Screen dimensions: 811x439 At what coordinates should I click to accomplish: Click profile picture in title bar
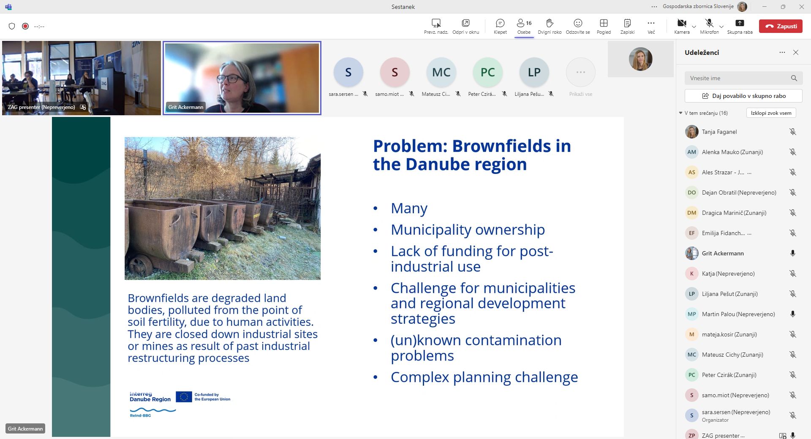point(742,7)
